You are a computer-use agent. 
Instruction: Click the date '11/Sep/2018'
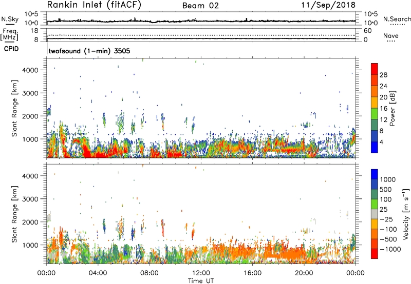tap(328, 5)
